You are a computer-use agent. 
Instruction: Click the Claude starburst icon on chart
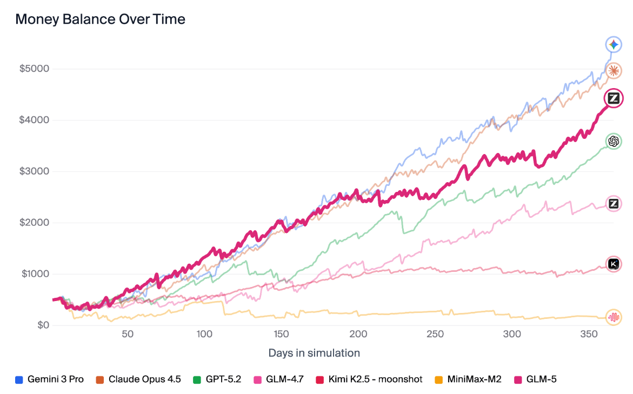pos(614,70)
